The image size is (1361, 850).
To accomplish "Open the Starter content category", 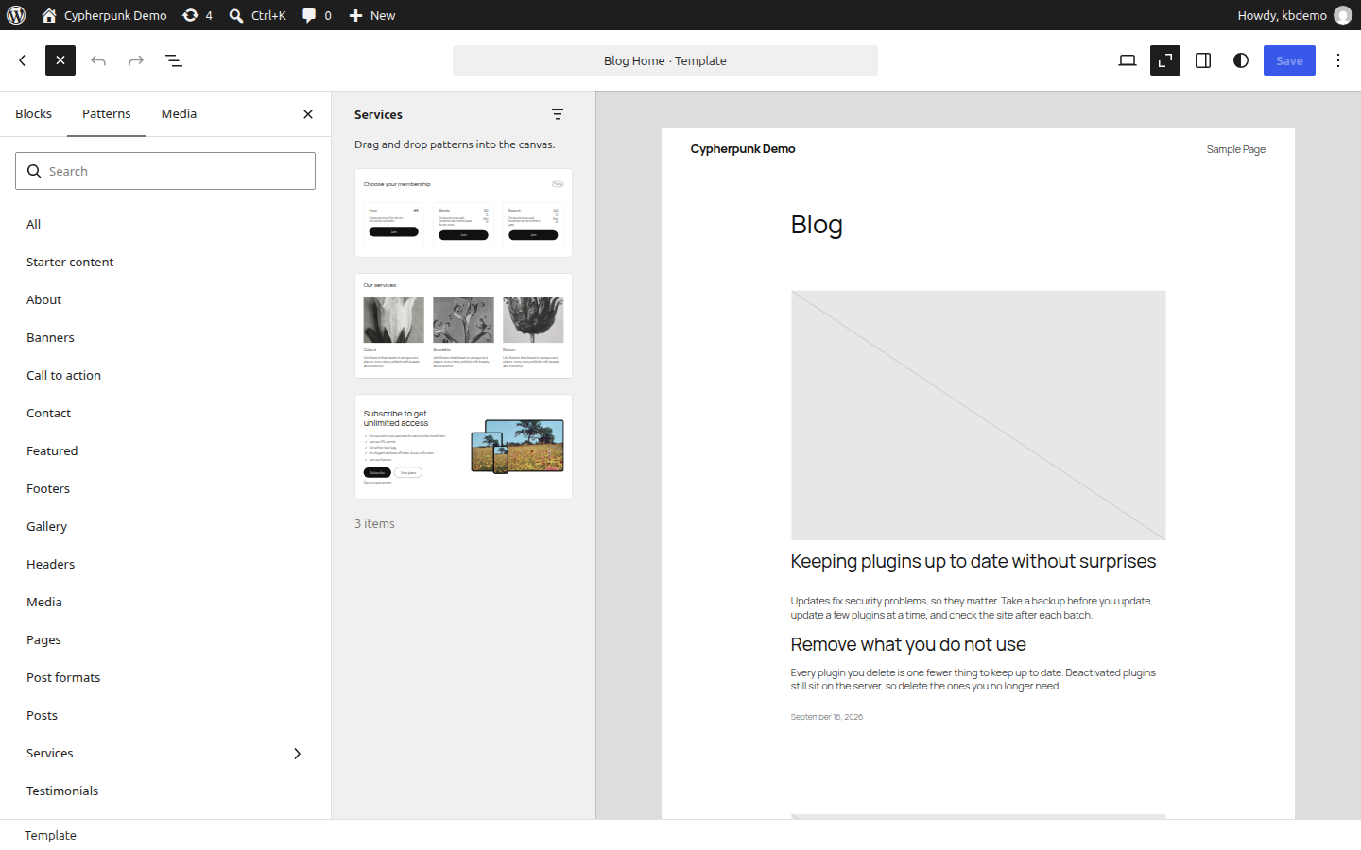I will [165, 262].
